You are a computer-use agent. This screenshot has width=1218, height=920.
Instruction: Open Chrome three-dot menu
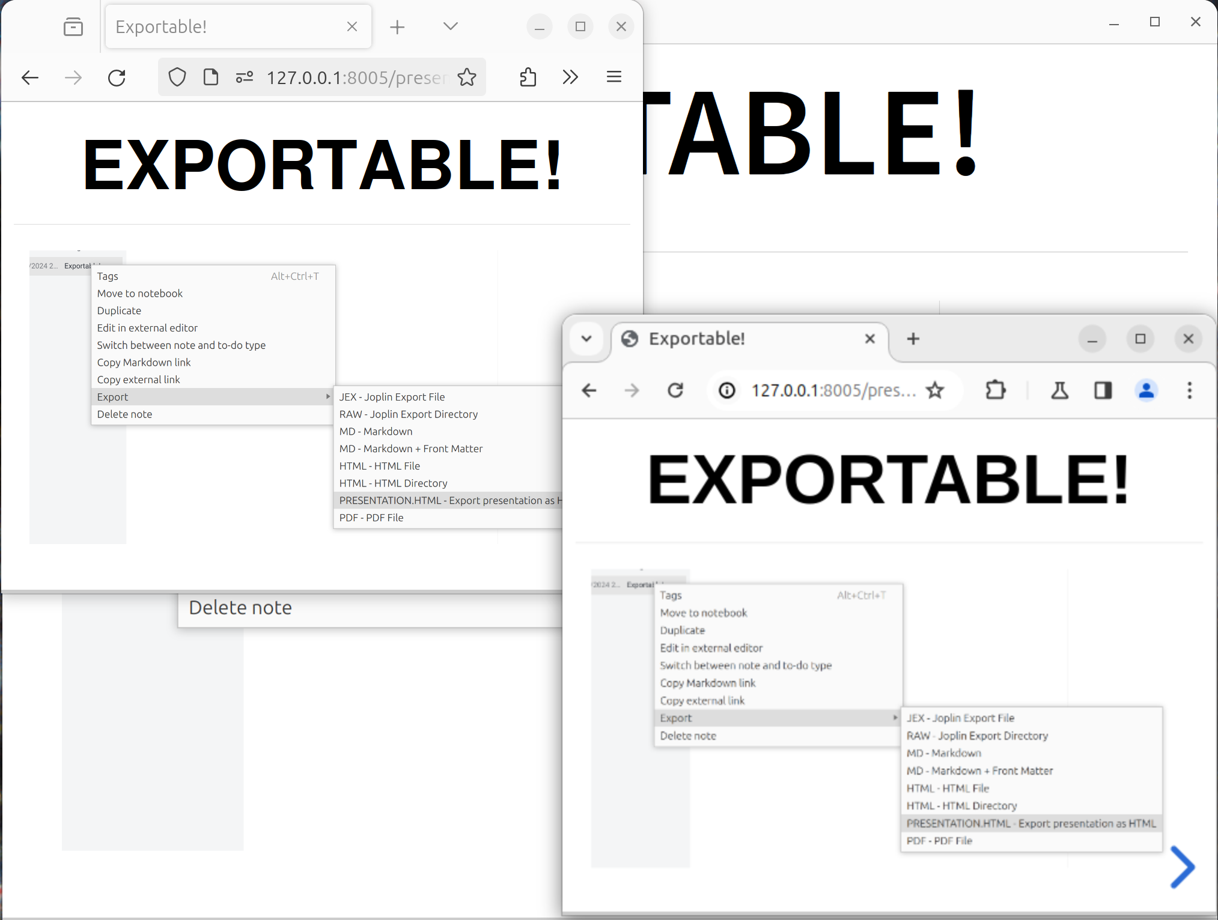point(1189,391)
